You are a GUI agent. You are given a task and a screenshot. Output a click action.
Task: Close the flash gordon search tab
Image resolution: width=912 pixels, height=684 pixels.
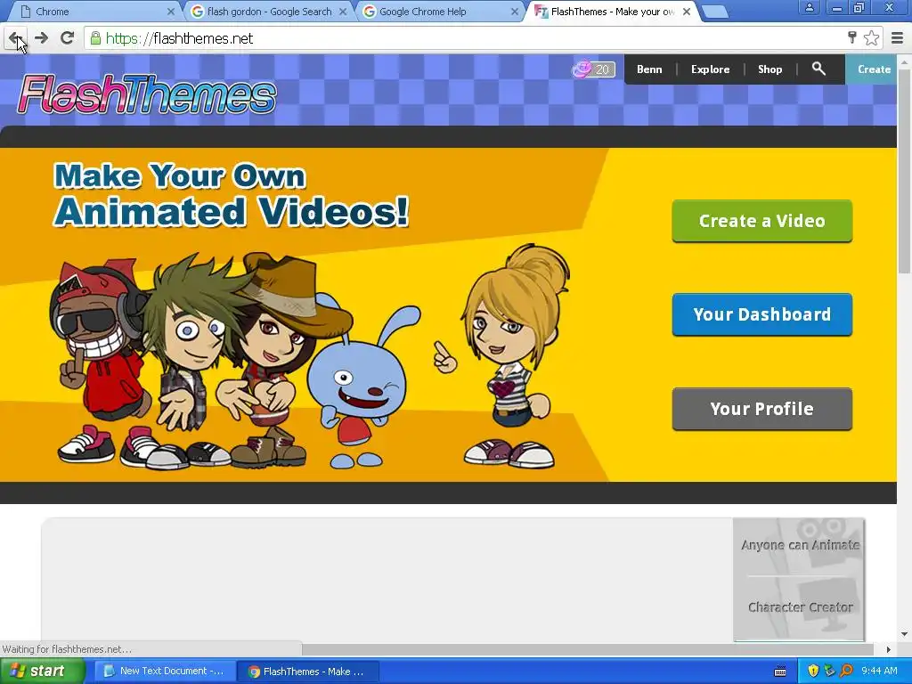[343, 12]
